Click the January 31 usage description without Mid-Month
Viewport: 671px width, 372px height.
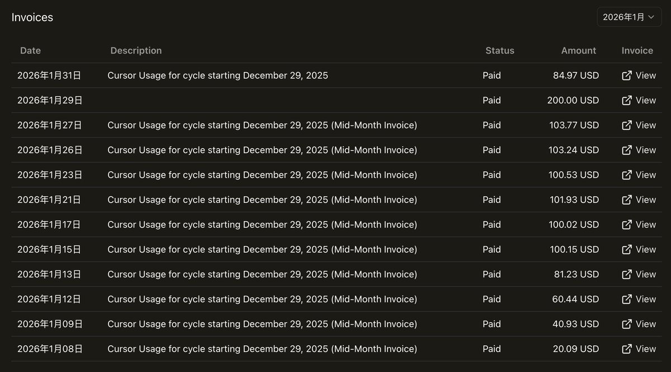[x=218, y=76]
